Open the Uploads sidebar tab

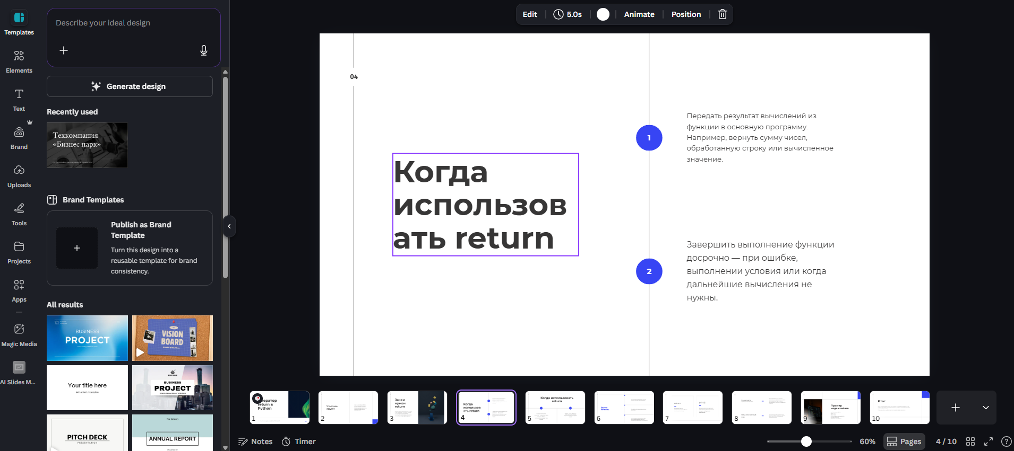pyautogui.click(x=19, y=176)
